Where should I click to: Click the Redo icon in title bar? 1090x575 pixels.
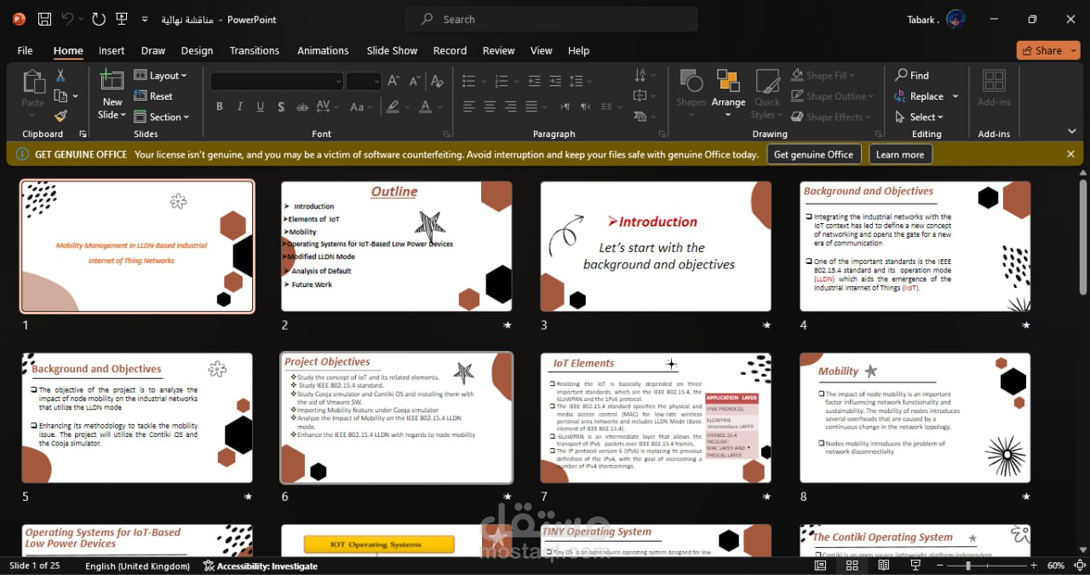(98, 19)
